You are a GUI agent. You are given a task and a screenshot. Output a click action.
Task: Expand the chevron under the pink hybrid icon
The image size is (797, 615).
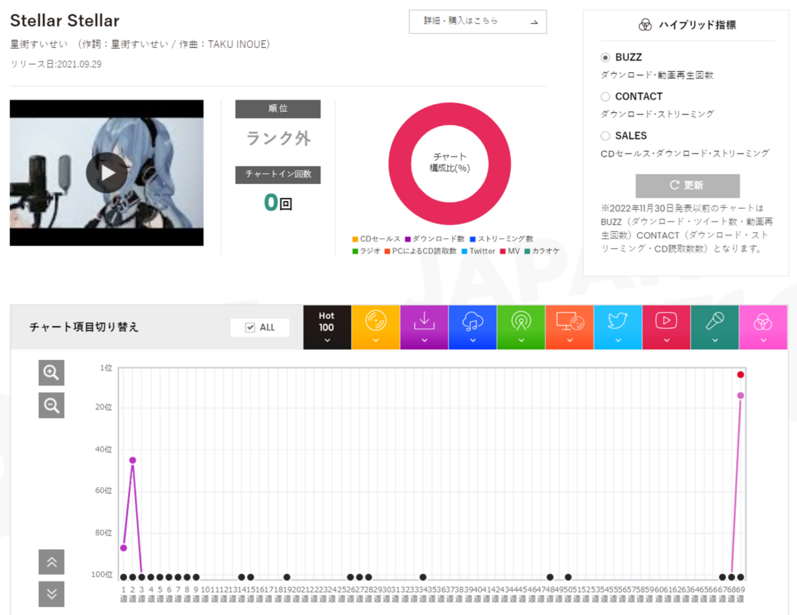pyautogui.click(x=763, y=340)
